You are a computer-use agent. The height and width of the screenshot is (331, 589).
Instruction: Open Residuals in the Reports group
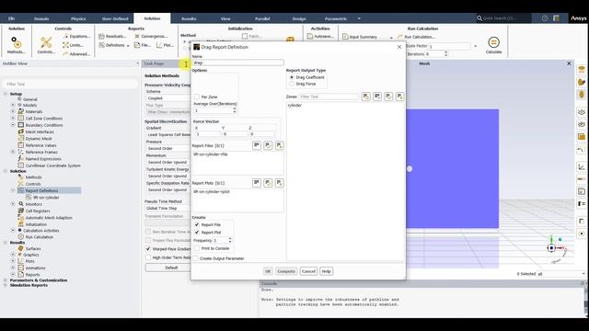pyautogui.click(x=112, y=37)
